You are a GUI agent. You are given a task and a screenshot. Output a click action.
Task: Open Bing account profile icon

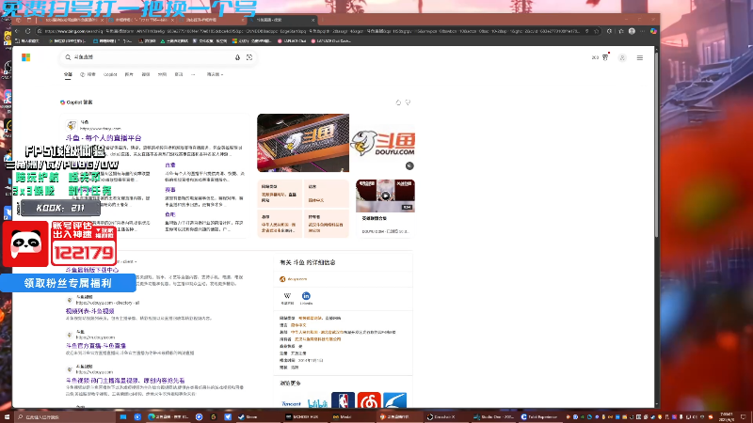[x=622, y=58]
